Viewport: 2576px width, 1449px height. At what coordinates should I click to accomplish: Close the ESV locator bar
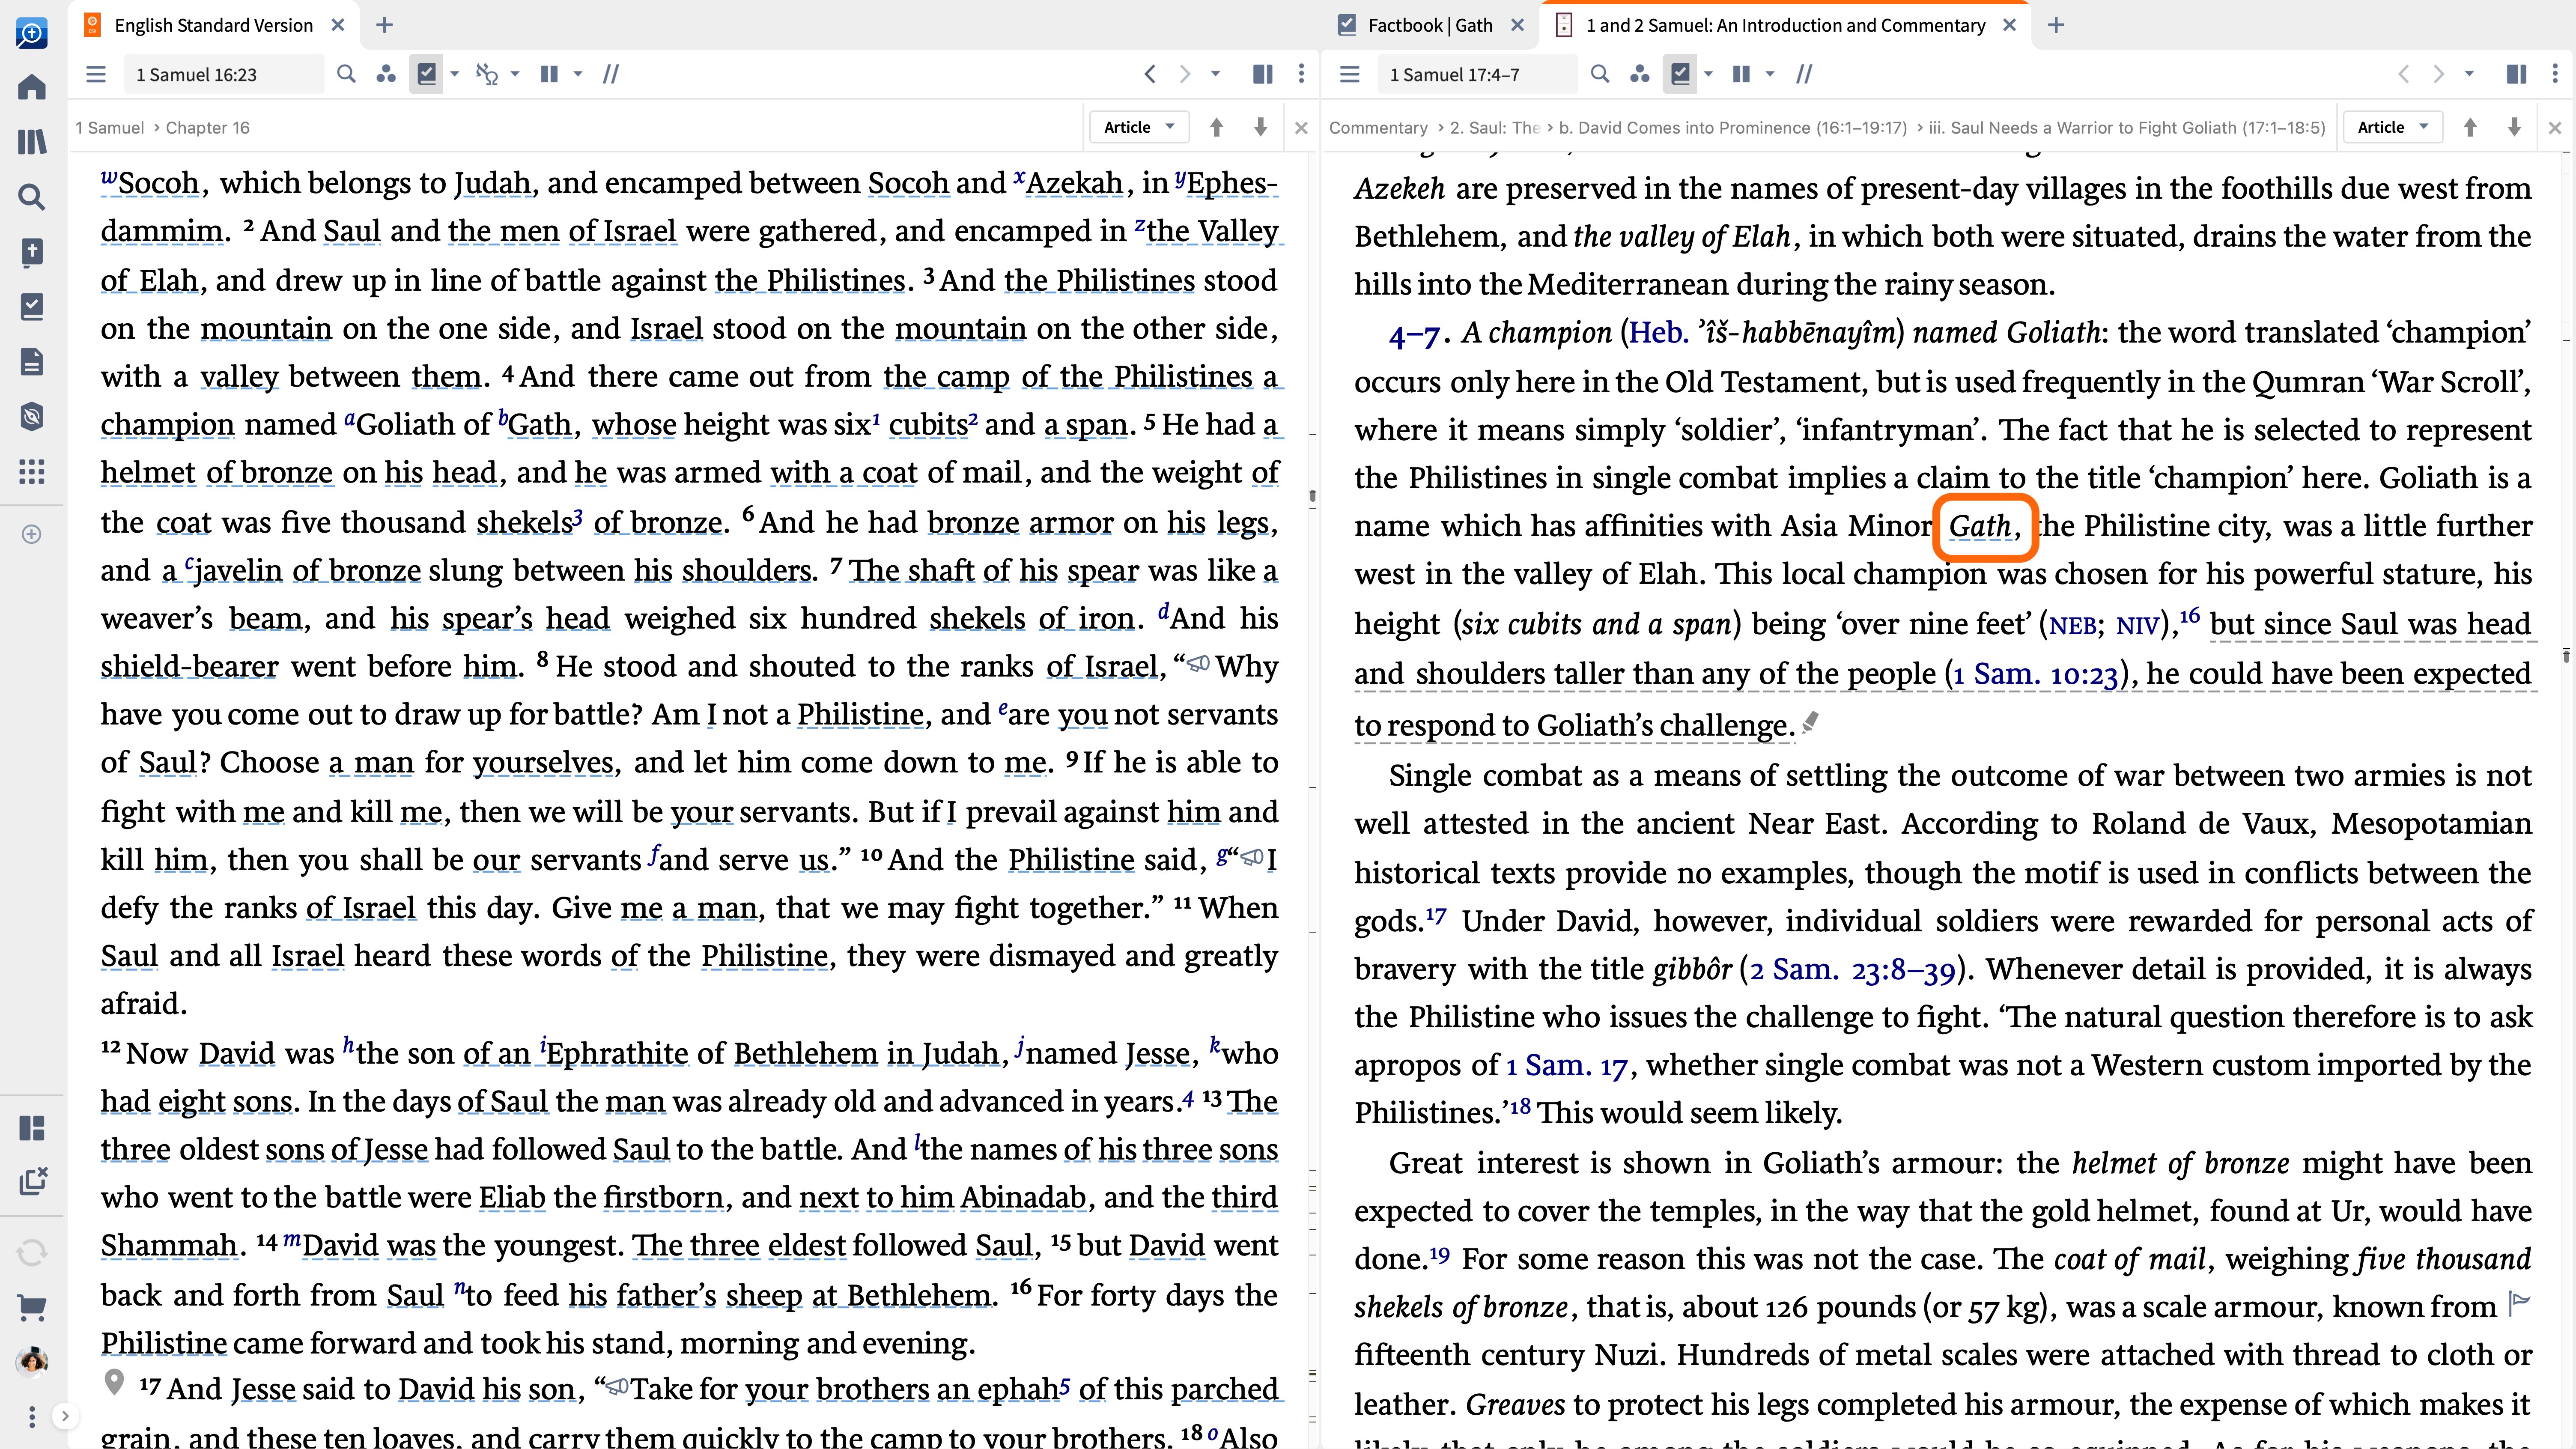[x=1301, y=128]
